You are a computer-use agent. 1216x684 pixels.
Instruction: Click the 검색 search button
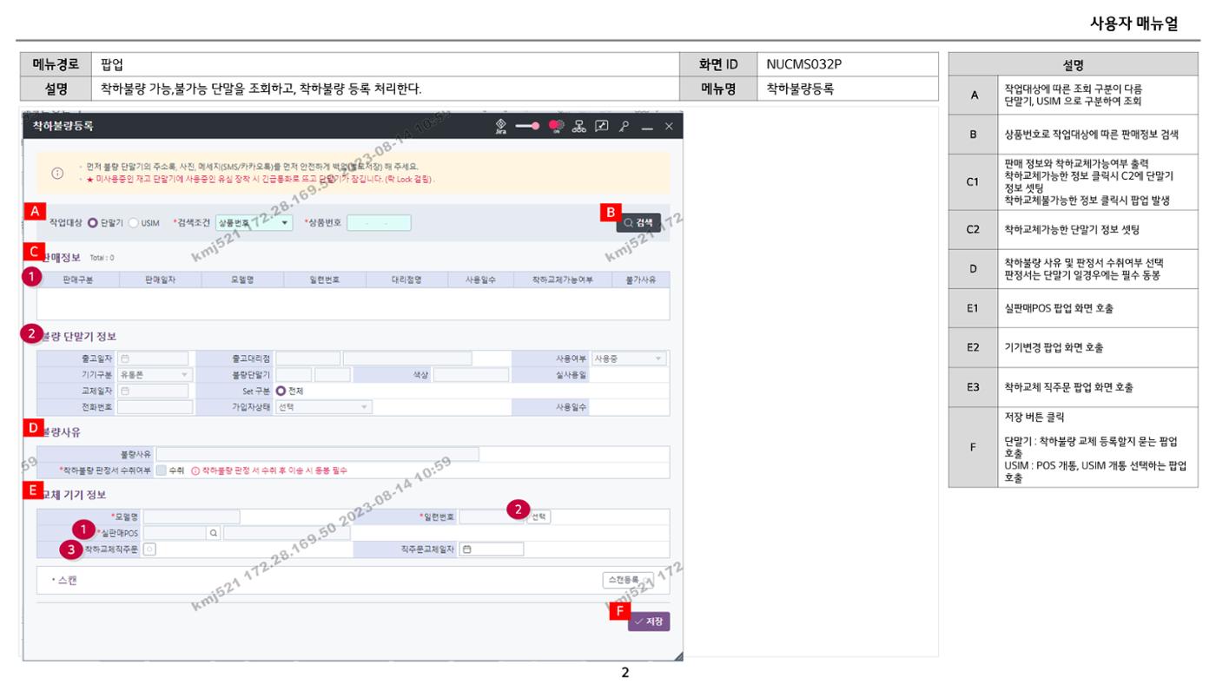pos(638,223)
